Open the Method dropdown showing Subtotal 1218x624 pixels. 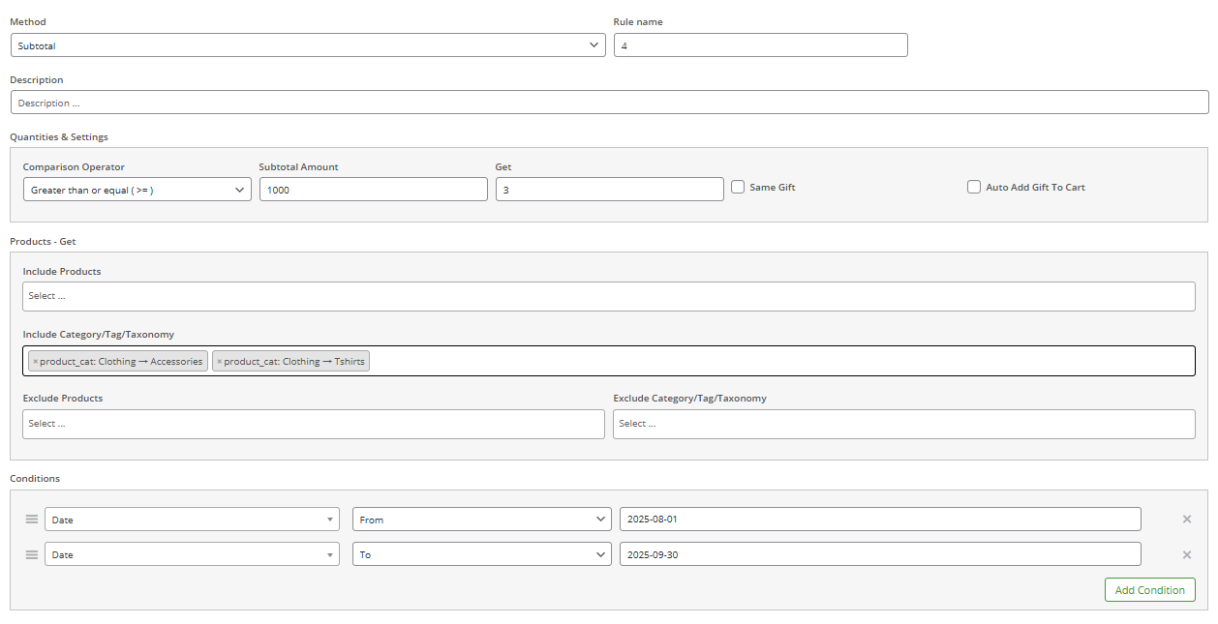click(307, 45)
